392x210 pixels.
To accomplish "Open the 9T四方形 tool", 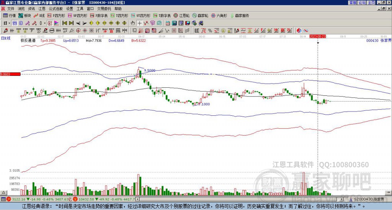I will click(x=140, y=15).
